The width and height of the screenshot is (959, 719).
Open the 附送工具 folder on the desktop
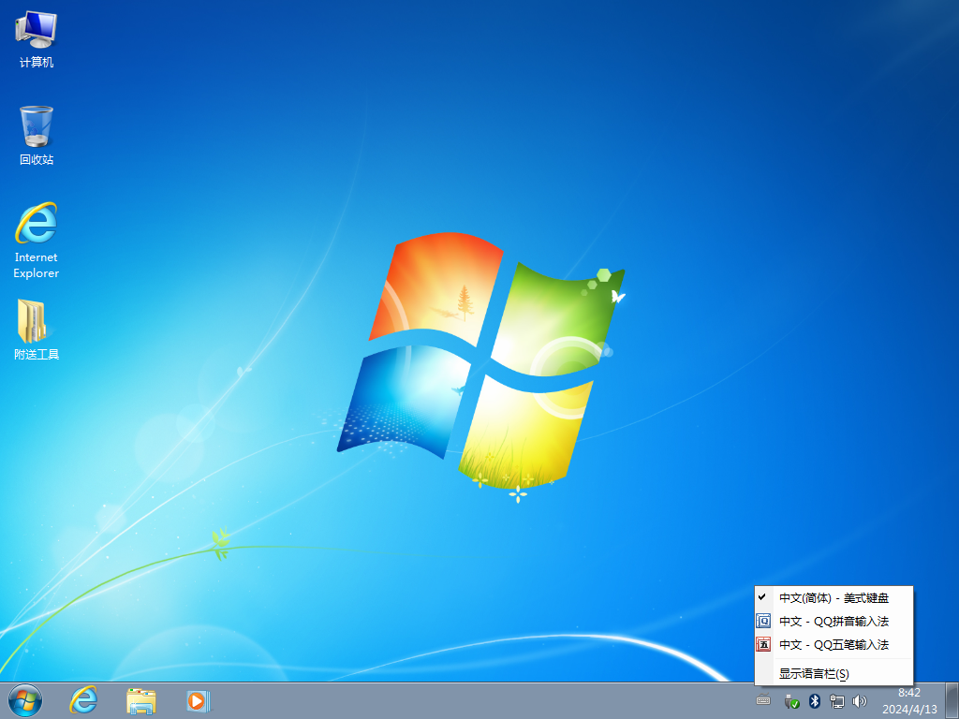[36, 325]
